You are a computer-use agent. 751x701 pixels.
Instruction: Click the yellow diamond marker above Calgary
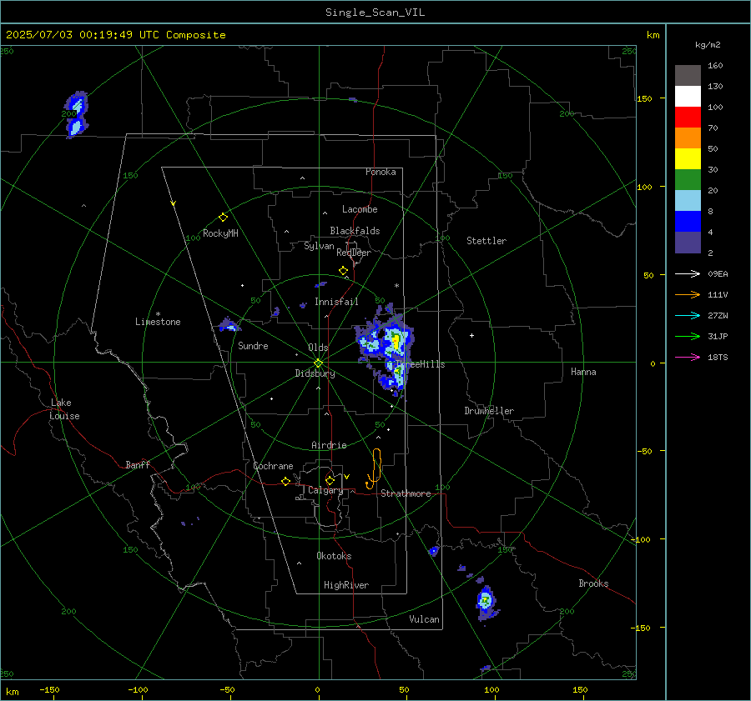pyautogui.click(x=330, y=480)
